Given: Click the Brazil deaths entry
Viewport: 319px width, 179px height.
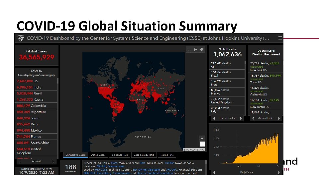Looking at the screenshot, I should click(x=227, y=74).
